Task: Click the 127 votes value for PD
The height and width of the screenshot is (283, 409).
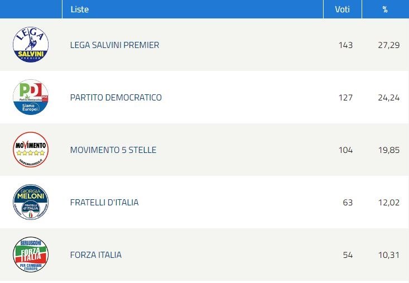Action: coord(345,97)
